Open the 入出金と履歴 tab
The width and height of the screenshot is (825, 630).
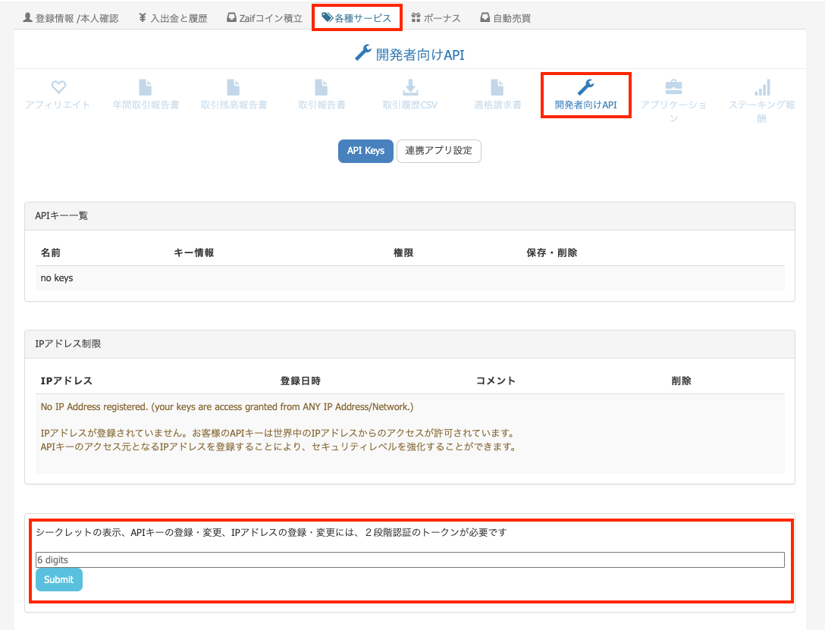(173, 18)
